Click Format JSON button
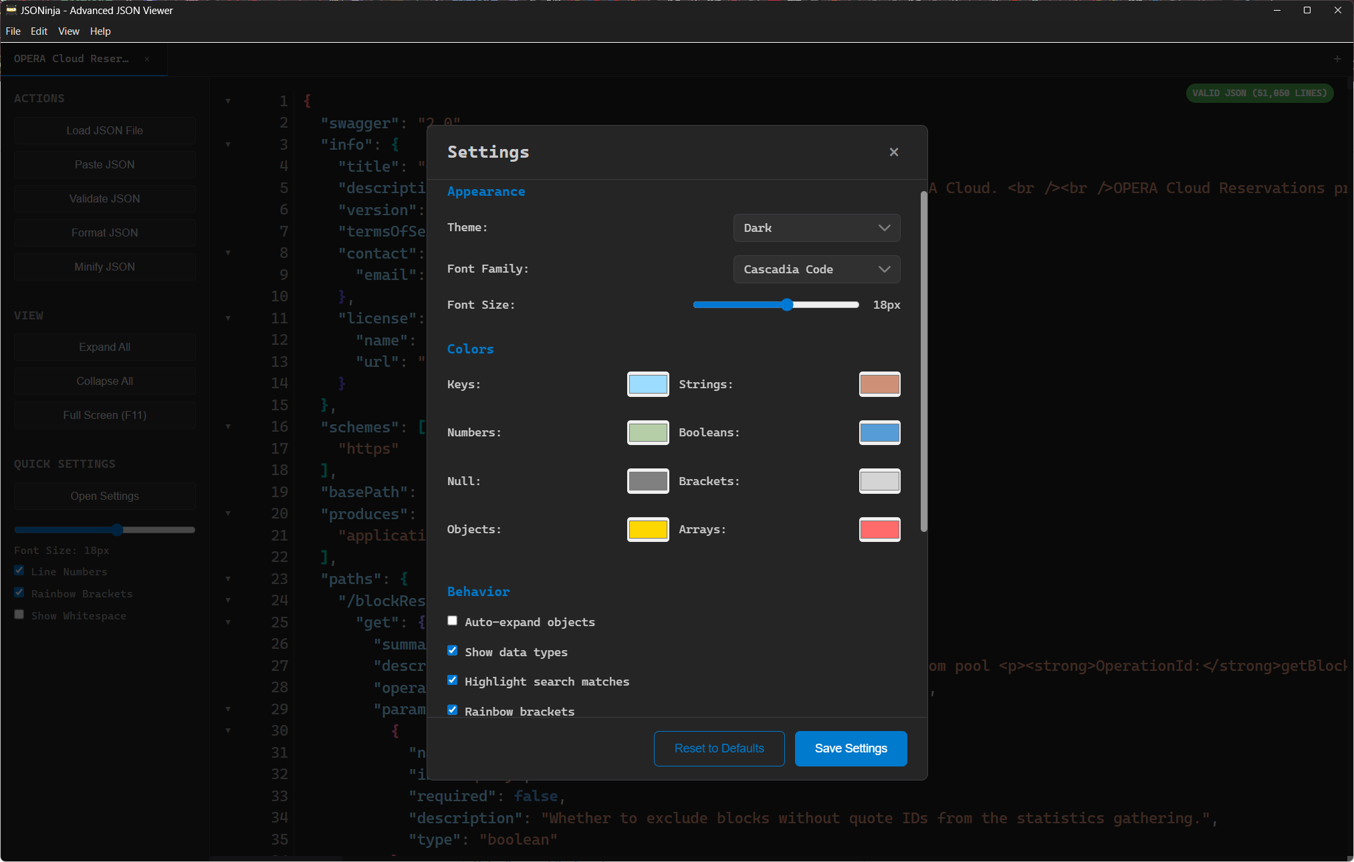The width and height of the screenshot is (1354, 862). tap(105, 233)
